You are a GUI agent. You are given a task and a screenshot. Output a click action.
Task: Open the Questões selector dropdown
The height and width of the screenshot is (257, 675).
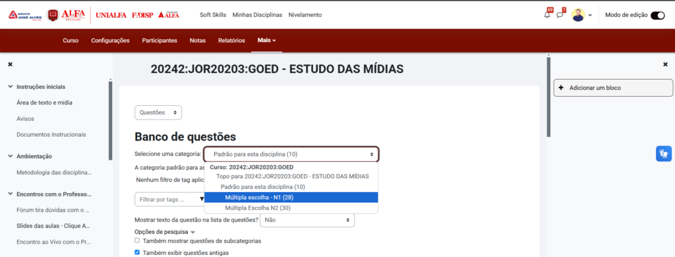click(158, 112)
